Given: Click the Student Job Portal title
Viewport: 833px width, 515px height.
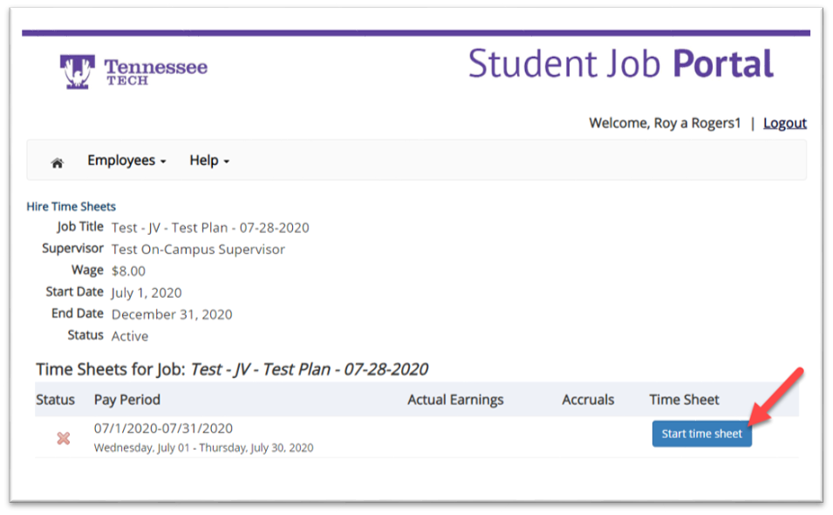Looking at the screenshot, I should click(620, 65).
